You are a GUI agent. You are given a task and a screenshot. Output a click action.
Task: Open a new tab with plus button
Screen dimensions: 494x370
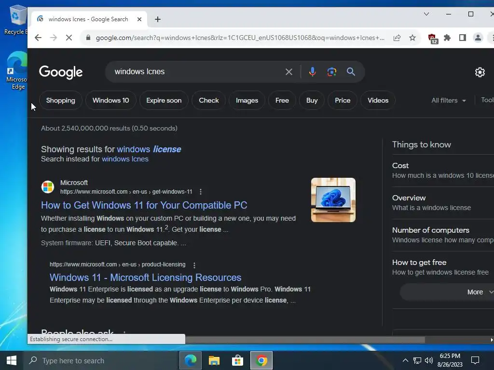pos(158,19)
